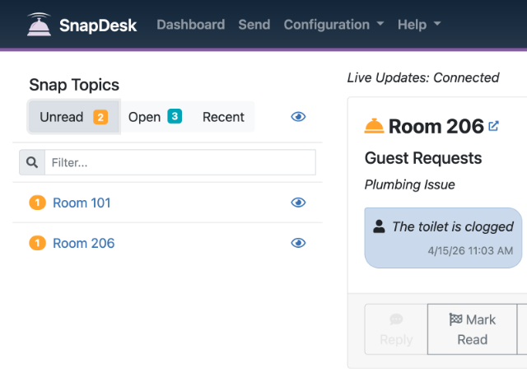This screenshot has height=373, width=527.
Task: Open the Send page in navbar
Action: click(254, 25)
